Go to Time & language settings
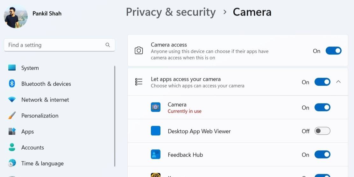 pyautogui.click(x=42, y=163)
